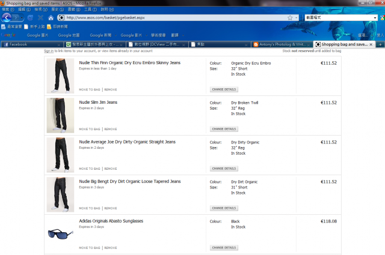This screenshot has width=385, height=255.
Task: Switch to Antony's Photolog & Writ... tab
Action: [282, 44]
